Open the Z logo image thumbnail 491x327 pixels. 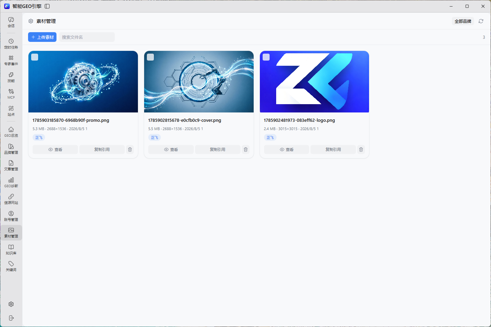[314, 82]
